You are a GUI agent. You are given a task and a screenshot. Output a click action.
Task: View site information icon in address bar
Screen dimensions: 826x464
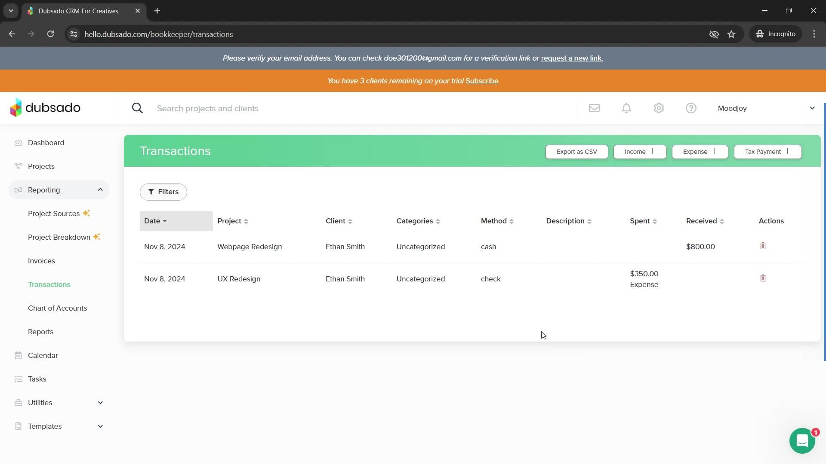click(74, 34)
